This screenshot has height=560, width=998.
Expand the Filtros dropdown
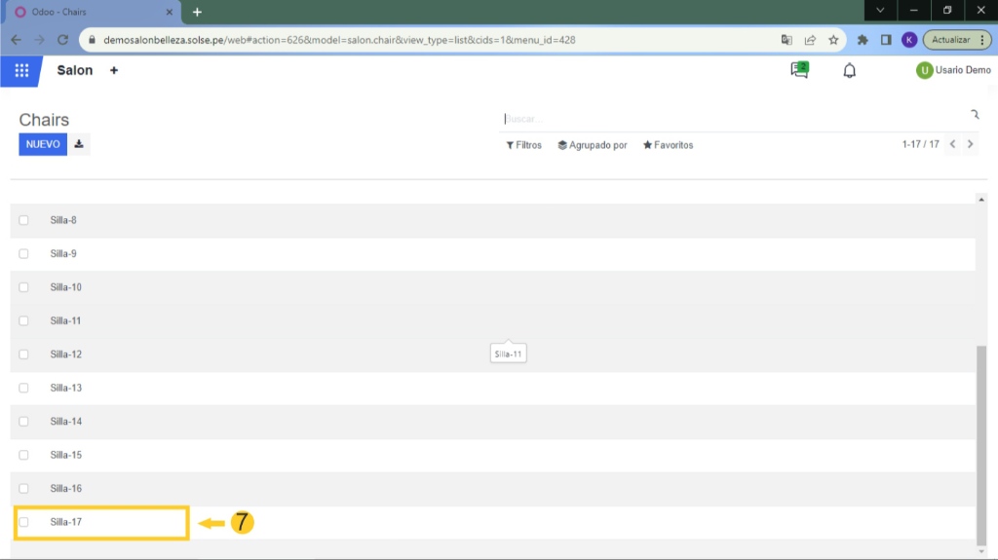click(x=523, y=145)
